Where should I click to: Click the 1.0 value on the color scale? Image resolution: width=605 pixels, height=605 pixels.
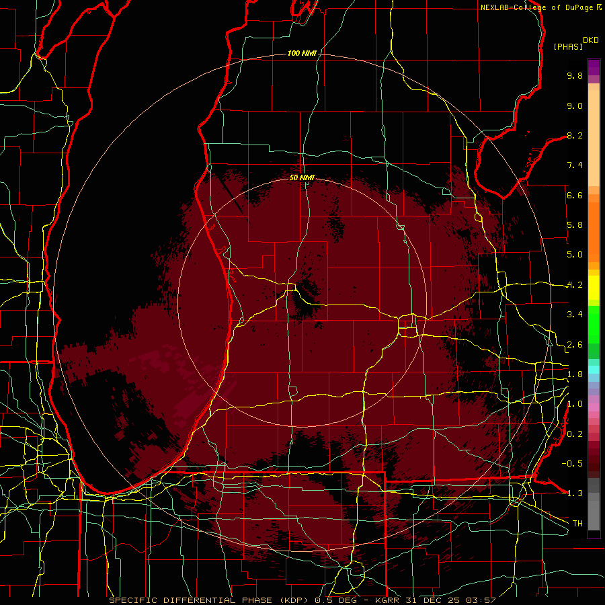(575, 404)
